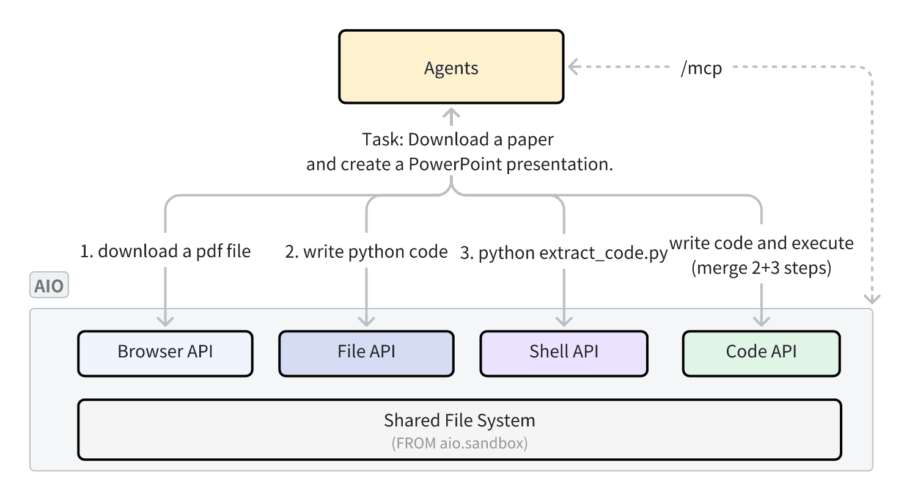Click the yellow Agents box
This screenshot has width=912, height=501.
click(451, 67)
